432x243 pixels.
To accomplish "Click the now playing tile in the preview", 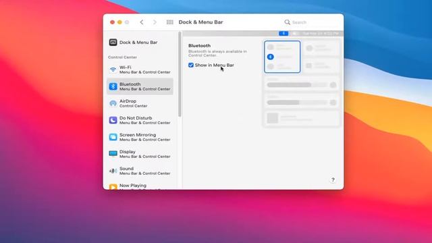I will [302, 118].
